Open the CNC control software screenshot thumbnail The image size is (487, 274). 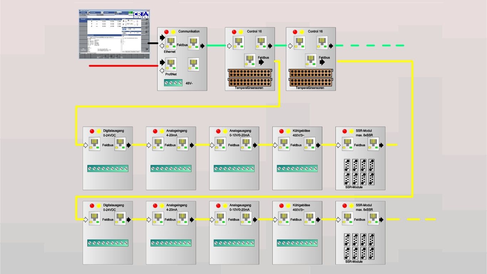(114, 34)
